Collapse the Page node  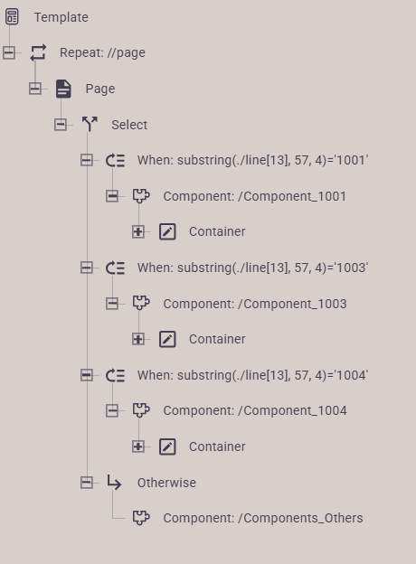(35, 89)
